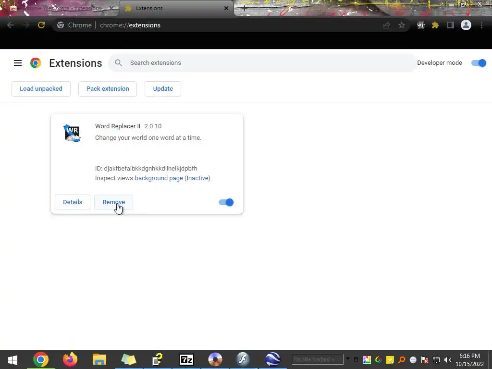Open the disc media player taskbar icon
The width and height of the screenshot is (492, 369).
(x=215, y=359)
